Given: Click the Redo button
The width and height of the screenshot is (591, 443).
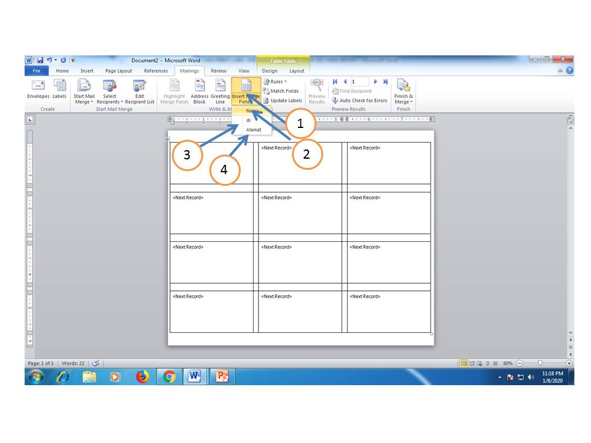Looking at the screenshot, I should (63, 60).
